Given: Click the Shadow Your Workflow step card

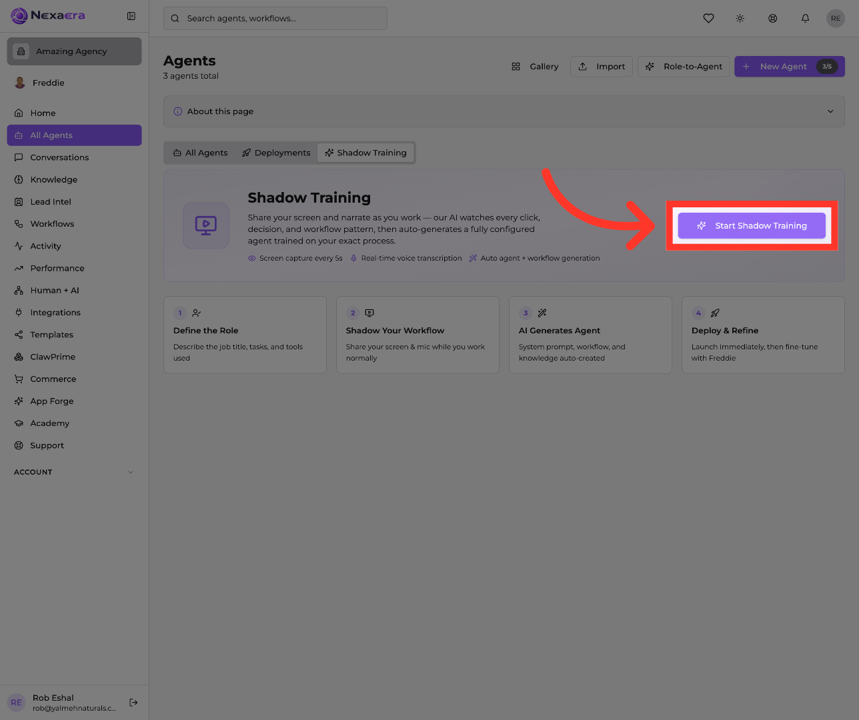Looking at the screenshot, I should (x=417, y=335).
